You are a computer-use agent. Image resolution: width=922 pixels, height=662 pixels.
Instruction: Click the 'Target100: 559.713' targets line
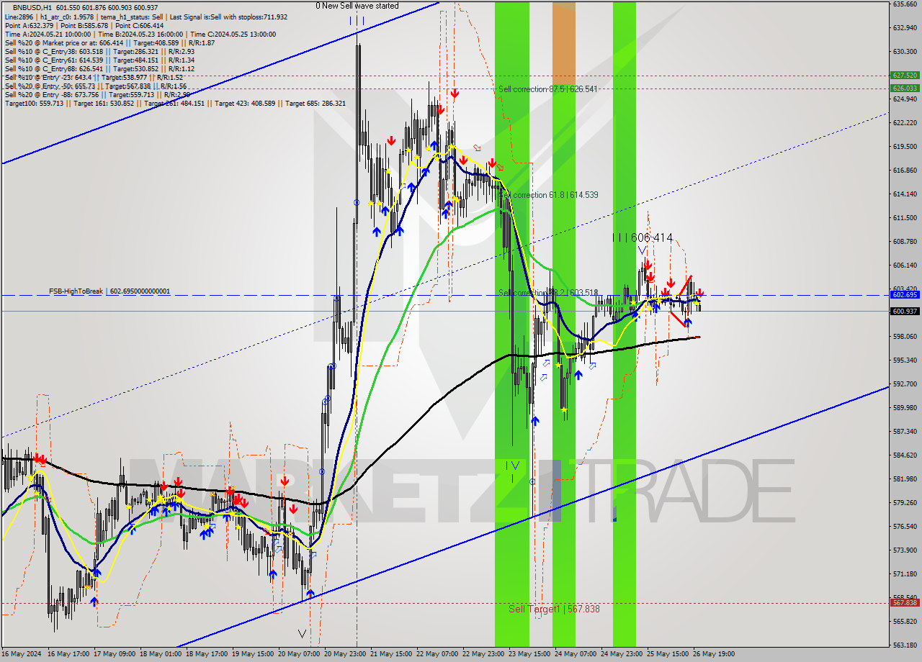pyautogui.click(x=175, y=103)
